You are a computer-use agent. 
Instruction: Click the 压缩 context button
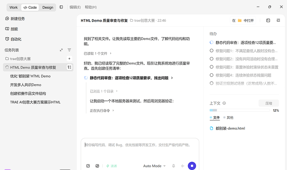click(269, 103)
